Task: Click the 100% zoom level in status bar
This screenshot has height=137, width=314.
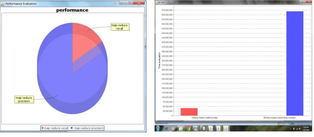Action: pyautogui.click(x=292, y=123)
